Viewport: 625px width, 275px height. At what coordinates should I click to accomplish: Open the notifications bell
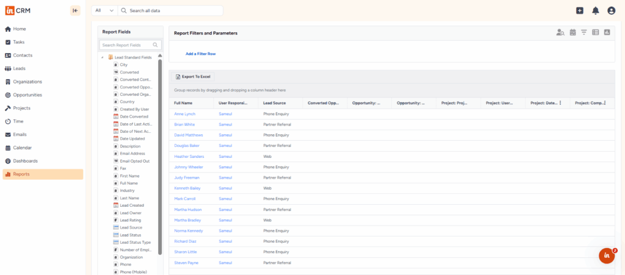tap(595, 10)
